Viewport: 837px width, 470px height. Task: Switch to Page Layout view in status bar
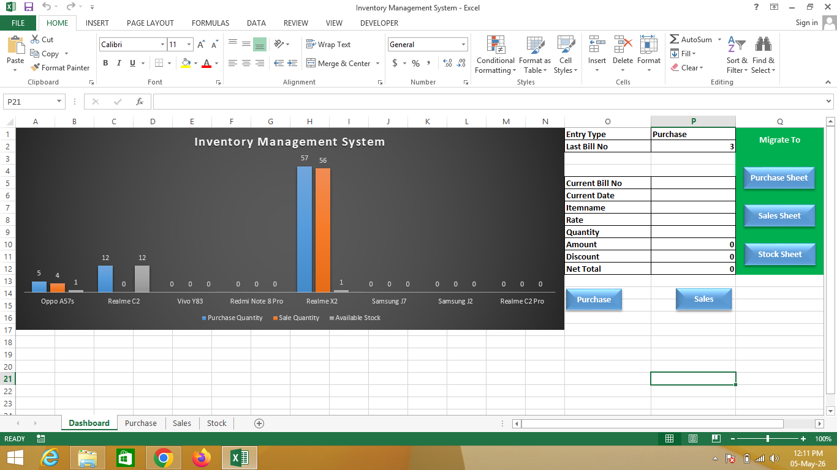pyautogui.click(x=692, y=439)
